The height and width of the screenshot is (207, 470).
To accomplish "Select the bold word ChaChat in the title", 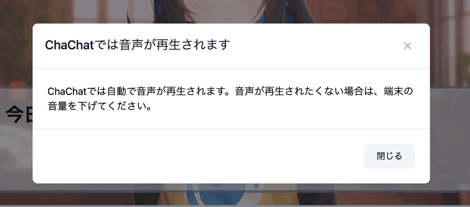I will (69, 45).
